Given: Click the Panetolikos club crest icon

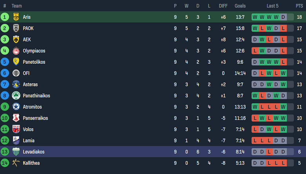Looking at the screenshot, I should coord(16,62).
